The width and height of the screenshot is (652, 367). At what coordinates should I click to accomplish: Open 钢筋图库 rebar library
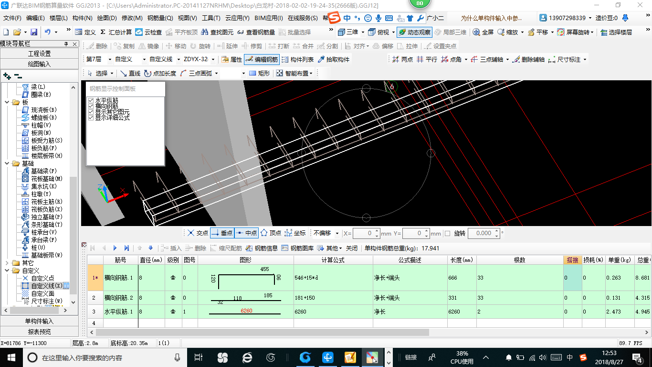[x=297, y=248]
